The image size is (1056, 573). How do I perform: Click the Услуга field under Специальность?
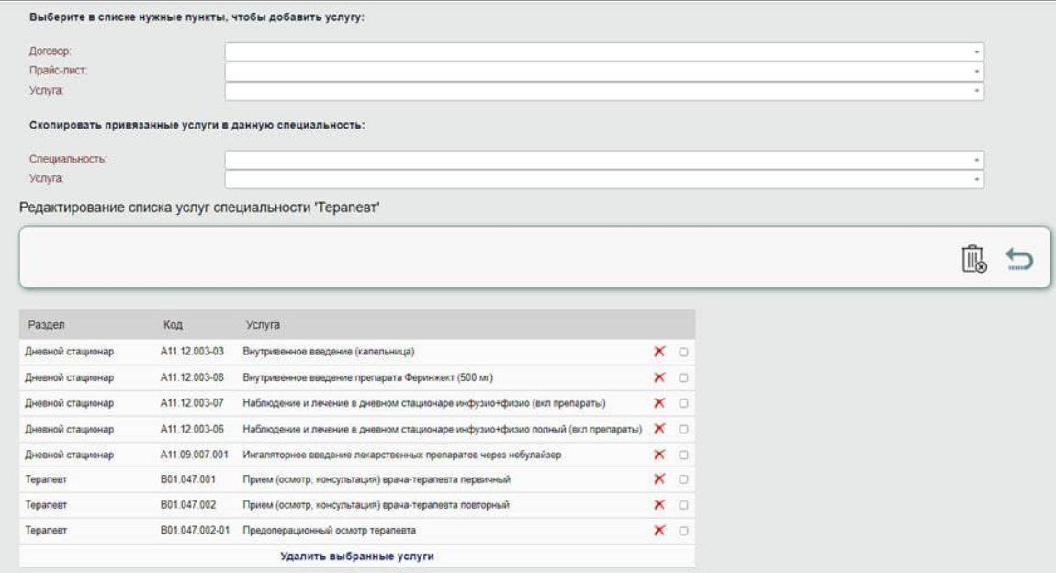click(x=604, y=179)
